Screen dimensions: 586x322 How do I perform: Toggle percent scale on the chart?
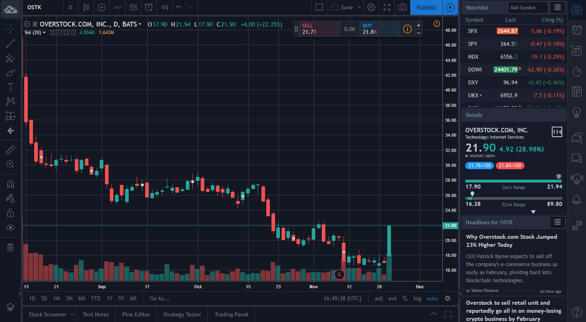pos(405,298)
